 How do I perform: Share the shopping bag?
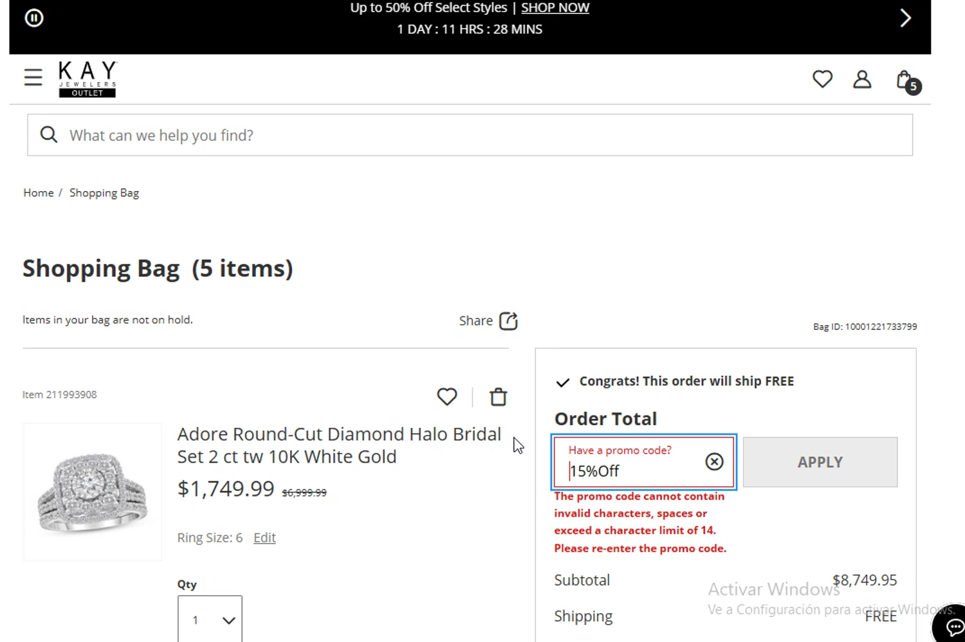(488, 321)
